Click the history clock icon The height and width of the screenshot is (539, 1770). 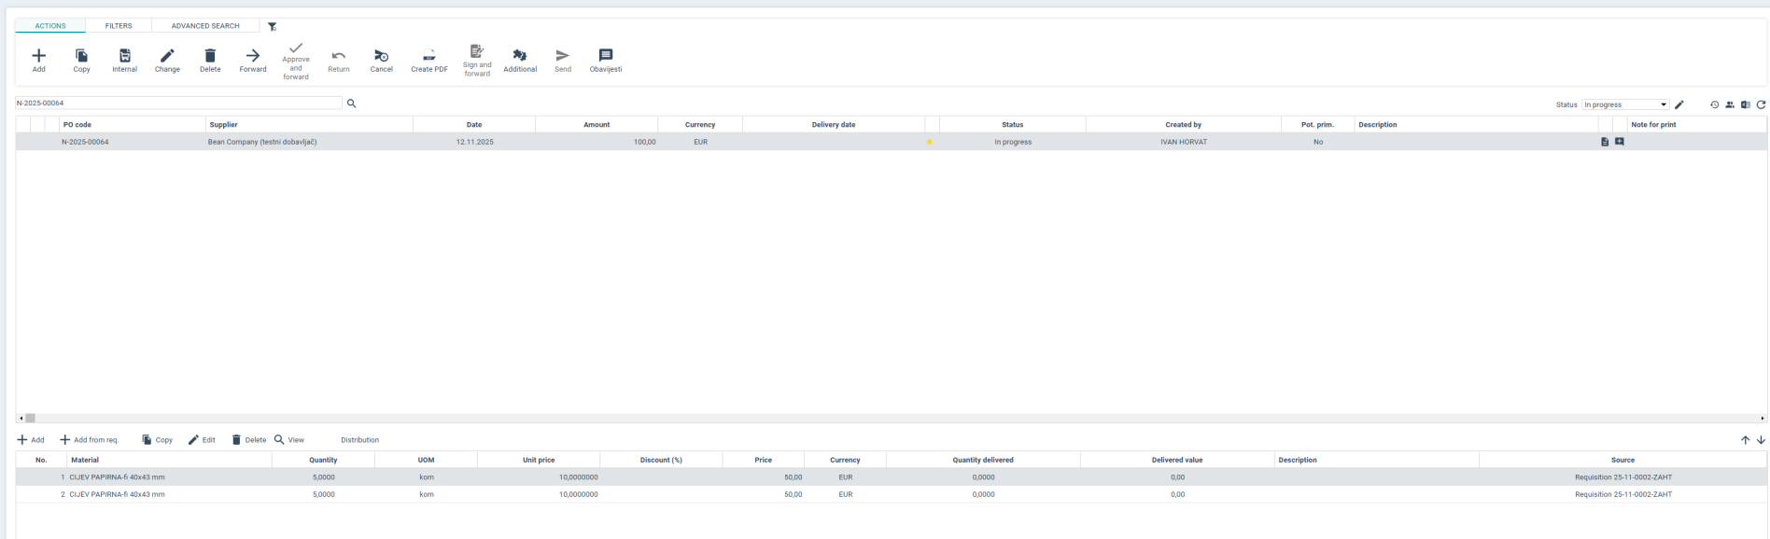(x=1714, y=105)
